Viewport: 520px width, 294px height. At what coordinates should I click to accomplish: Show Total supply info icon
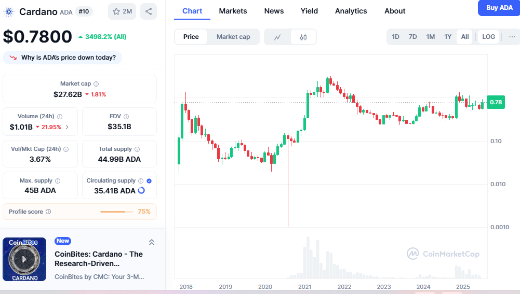click(x=137, y=149)
